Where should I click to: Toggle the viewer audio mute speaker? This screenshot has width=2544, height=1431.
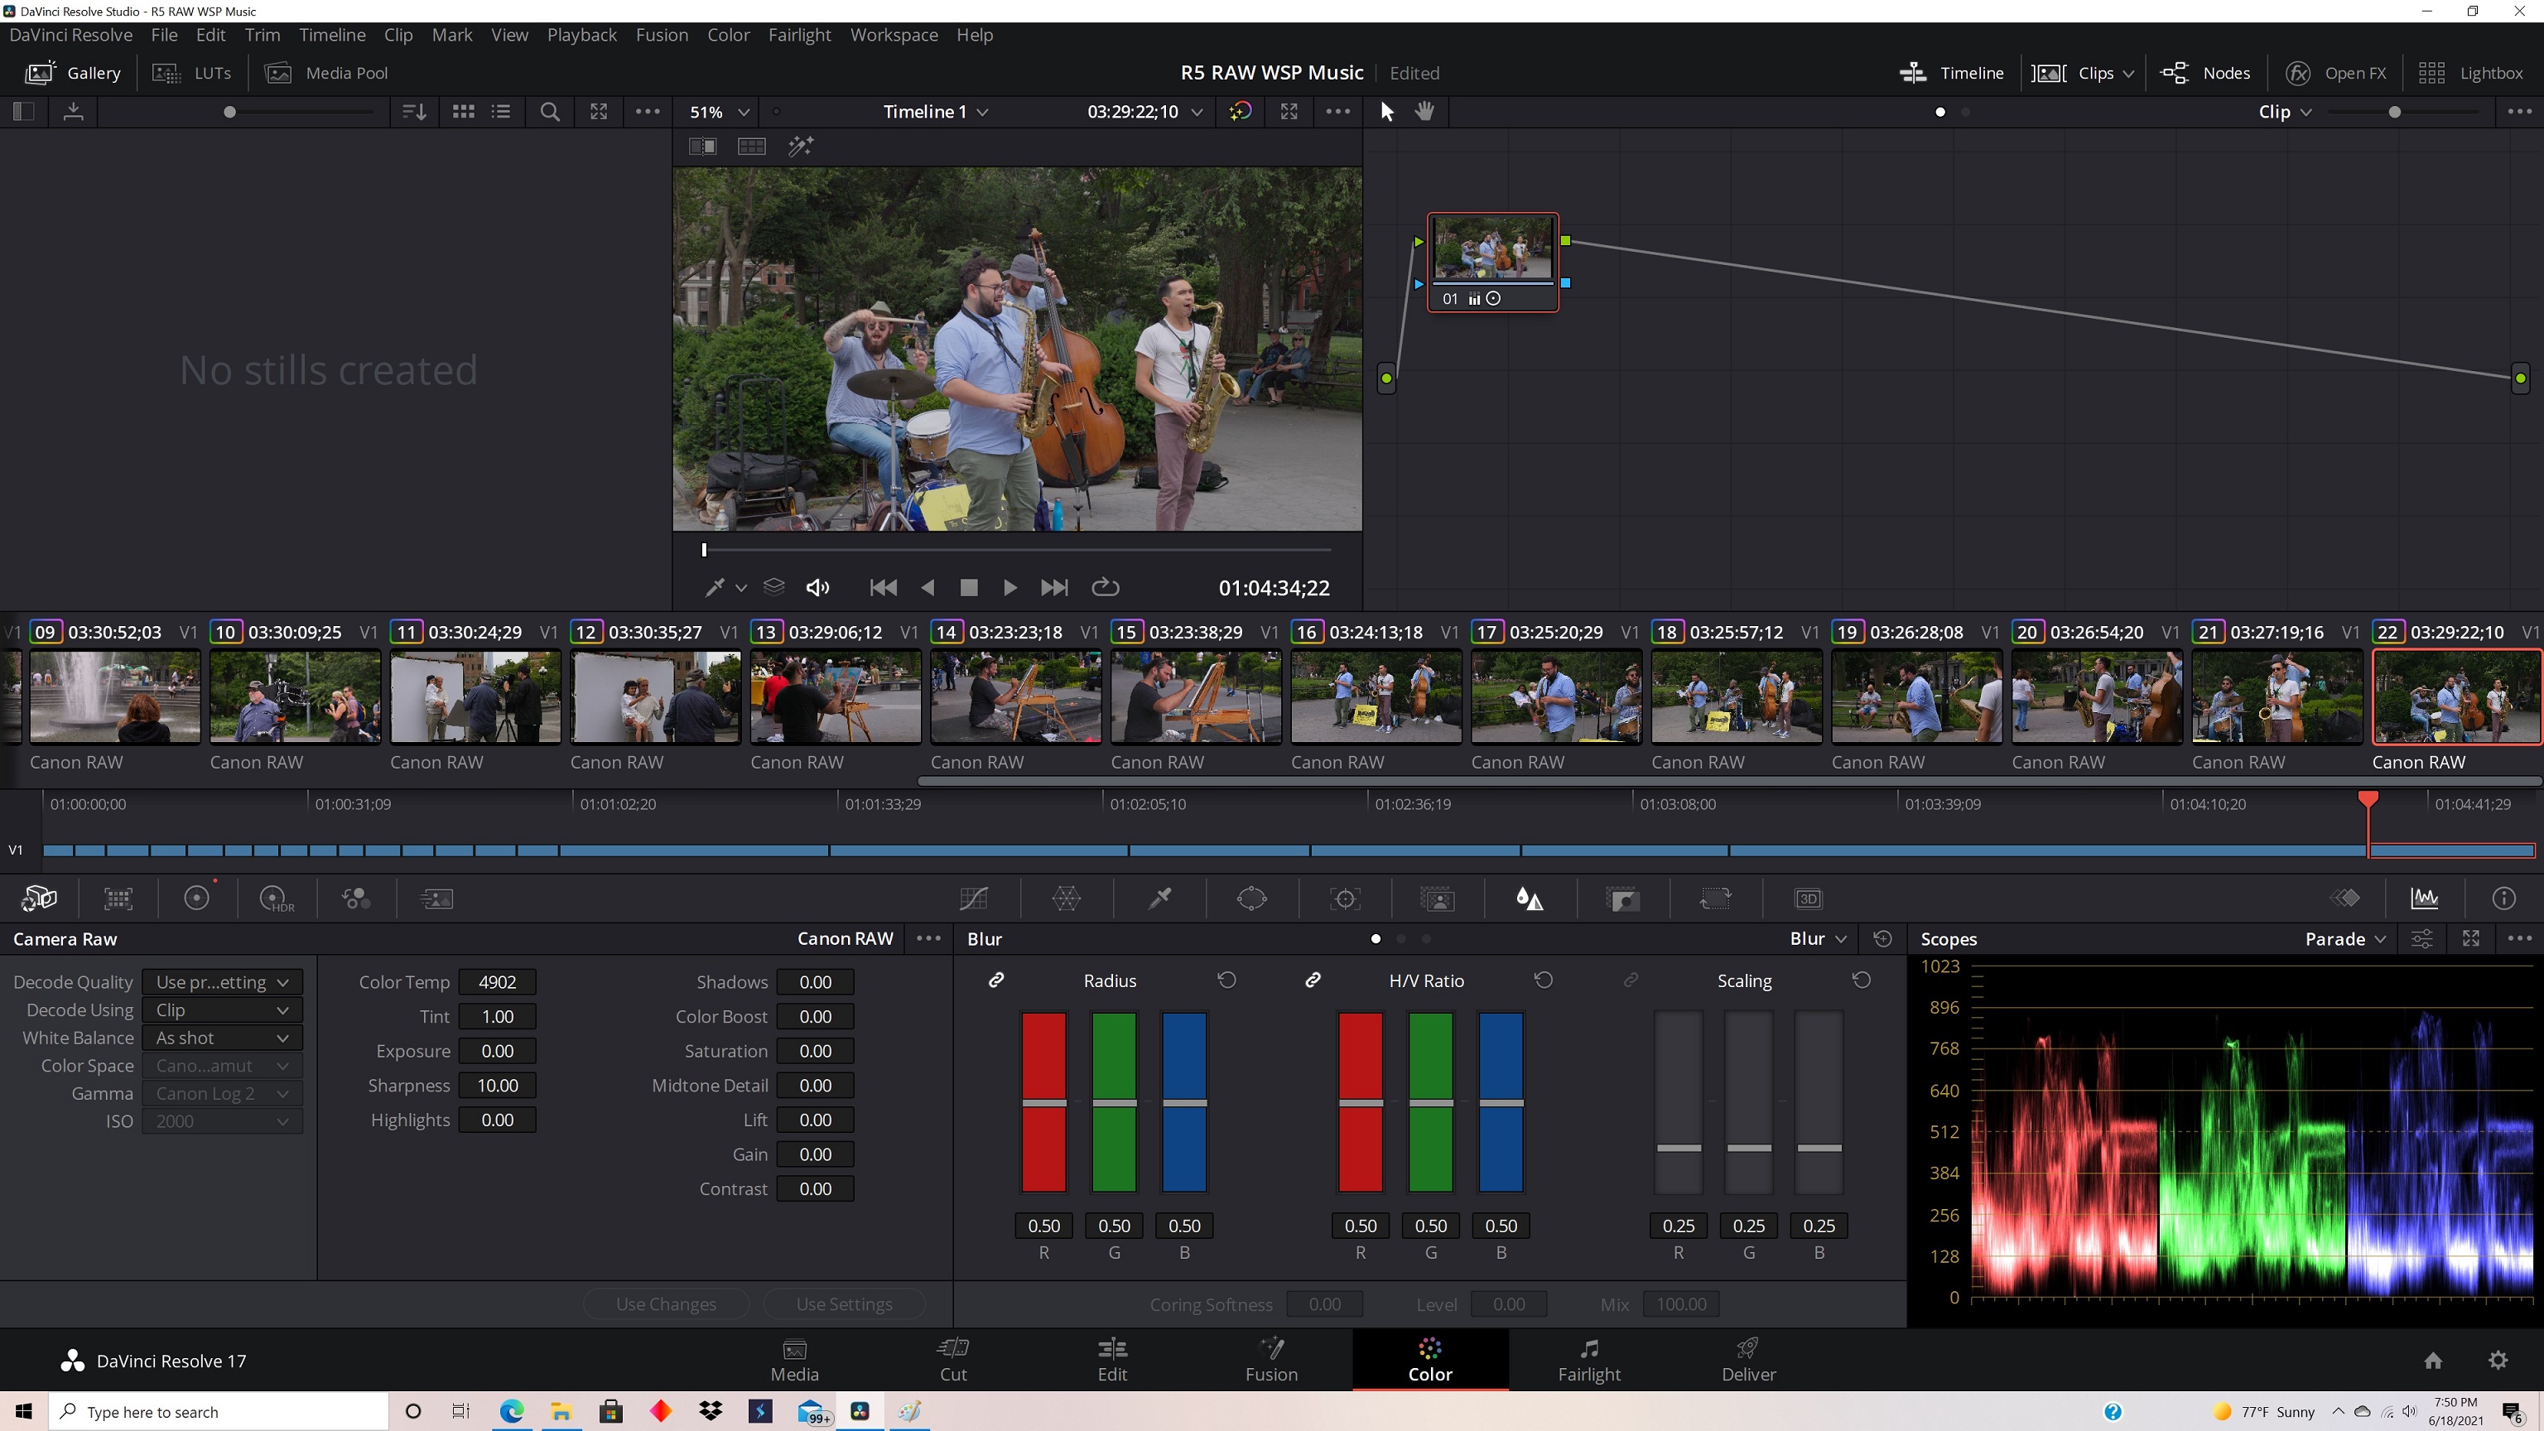[x=817, y=588]
